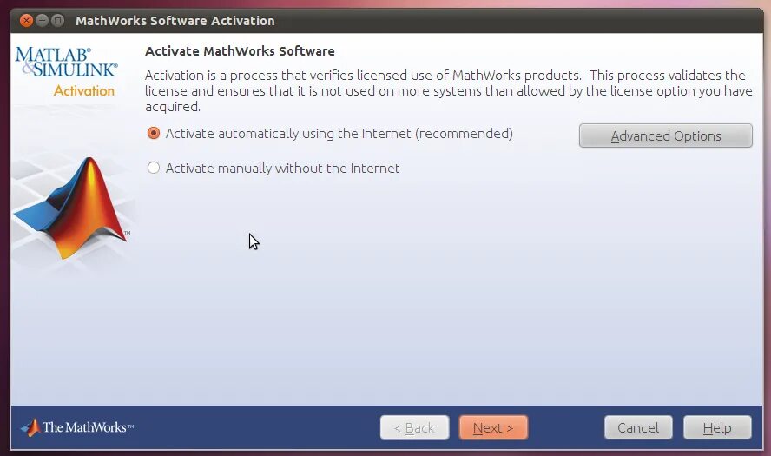
Task: Open Help for activation
Action: 717,428
